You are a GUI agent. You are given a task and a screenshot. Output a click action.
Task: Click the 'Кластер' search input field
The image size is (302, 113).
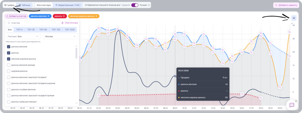(x=33, y=23)
